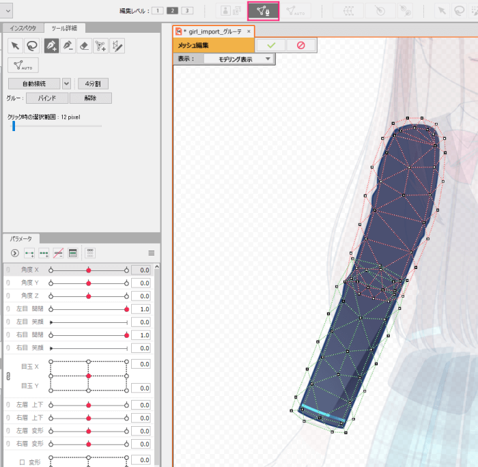The height and width of the screenshot is (467, 478).
Task: Toggle the link icon for 目玉 X/Y parameters
Action: click(x=8, y=376)
